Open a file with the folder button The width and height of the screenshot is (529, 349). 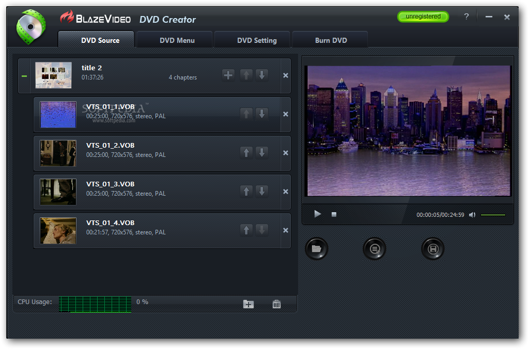tap(317, 249)
